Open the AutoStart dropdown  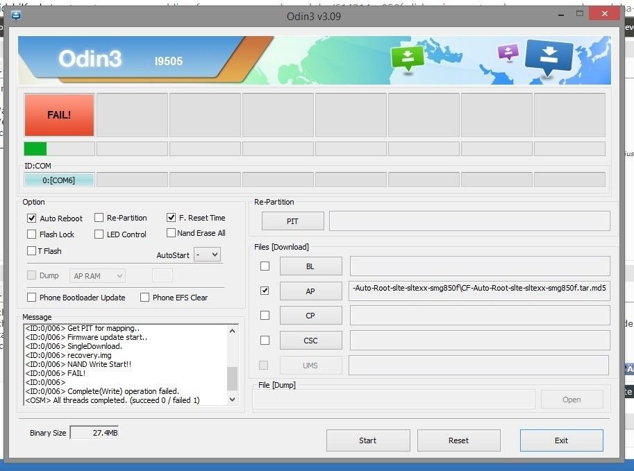207,255
